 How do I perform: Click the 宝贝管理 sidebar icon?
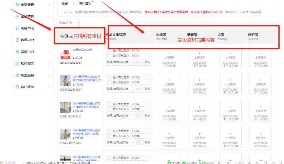coord(17,5)
